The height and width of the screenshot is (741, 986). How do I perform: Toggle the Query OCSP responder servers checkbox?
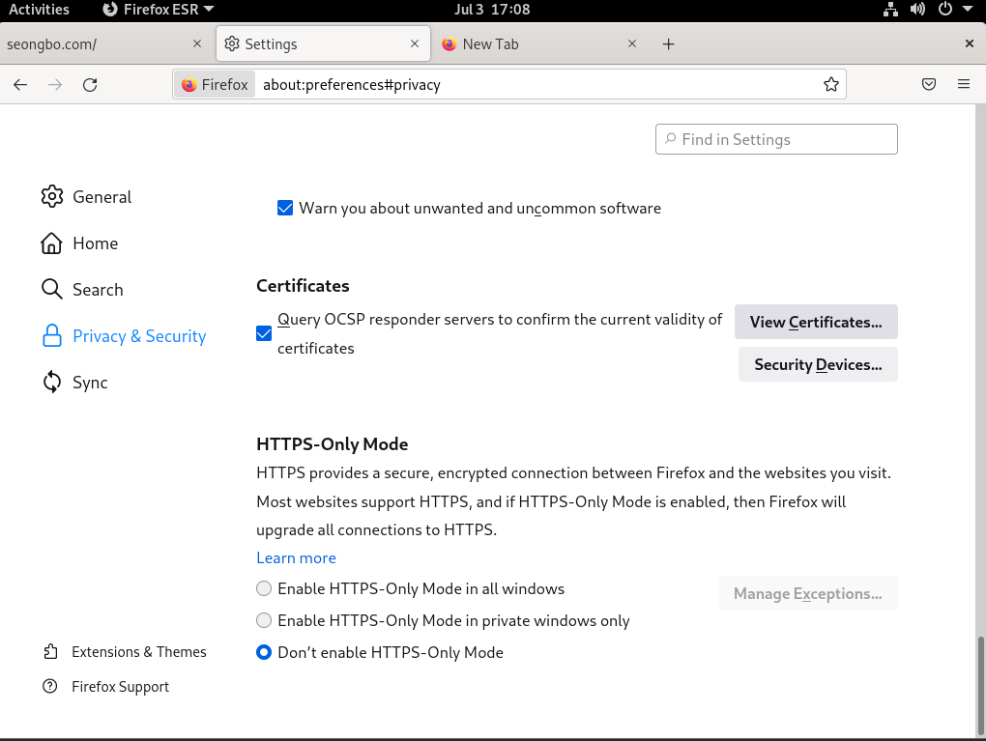pos(264,333)
